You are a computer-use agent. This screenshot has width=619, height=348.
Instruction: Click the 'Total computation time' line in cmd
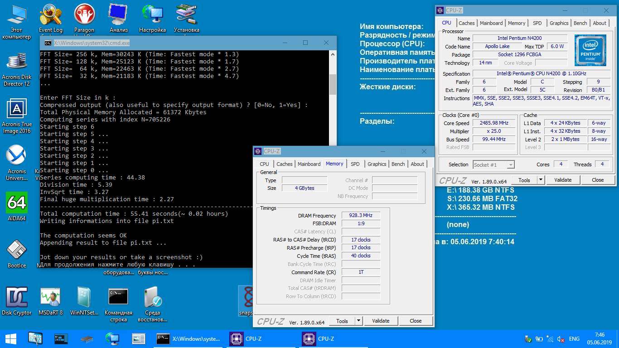pyautogui.click(x=134, y=214)
